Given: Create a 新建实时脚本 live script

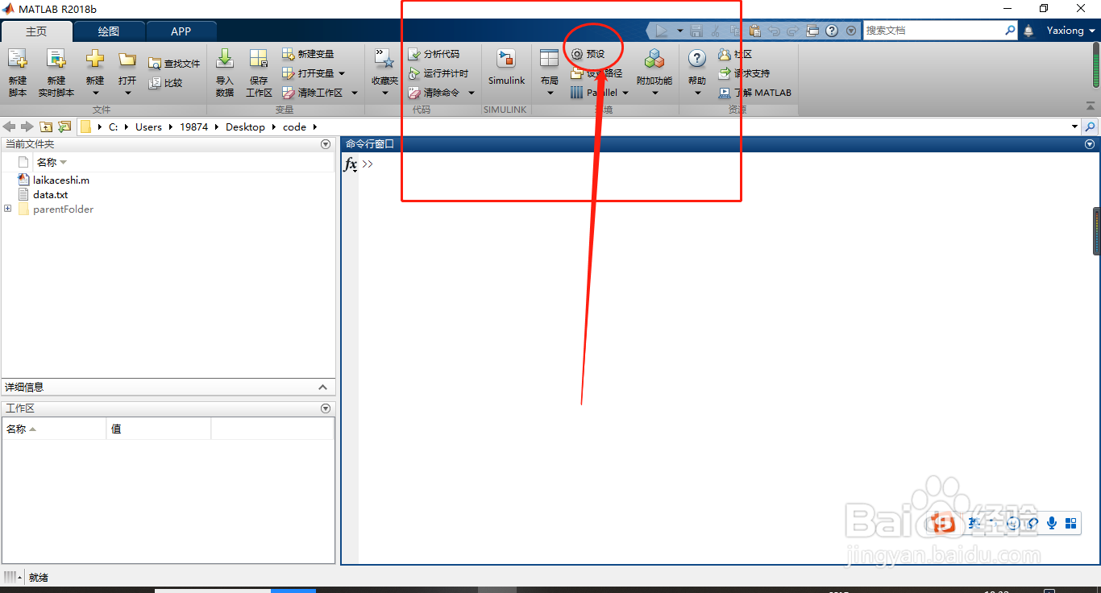Looking at the screenshot, I should (56, 73).
